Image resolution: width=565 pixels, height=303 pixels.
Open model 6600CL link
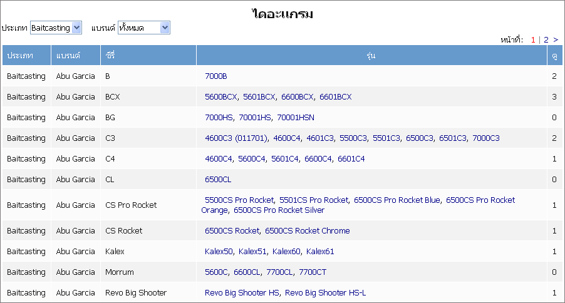(x=247, y=272)
